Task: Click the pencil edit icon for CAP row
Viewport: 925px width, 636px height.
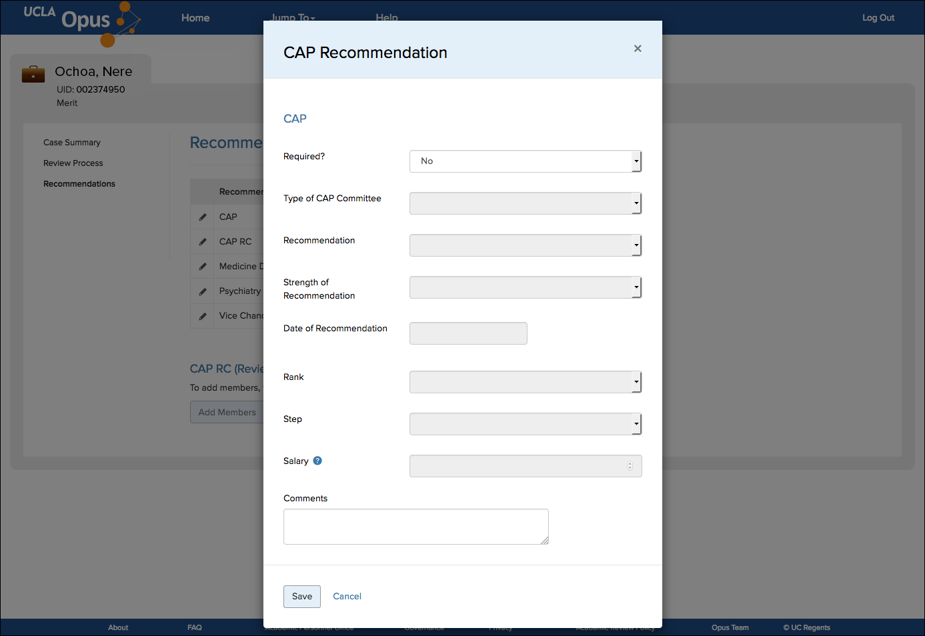Action: click(203, 217)
